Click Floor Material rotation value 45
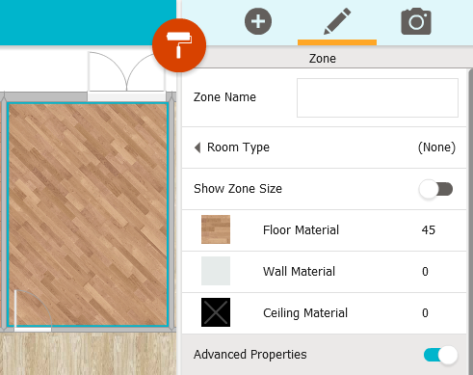The image size is (473, 375). (429, 230)
